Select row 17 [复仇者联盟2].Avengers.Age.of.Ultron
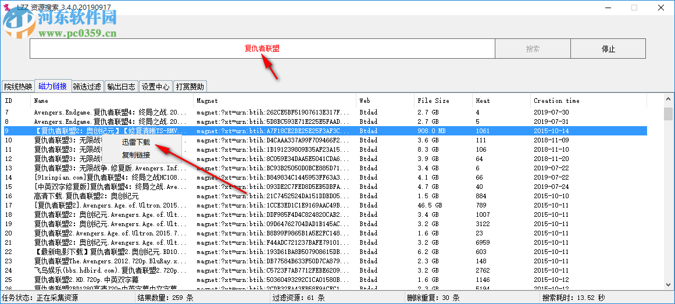 [326, 205]
